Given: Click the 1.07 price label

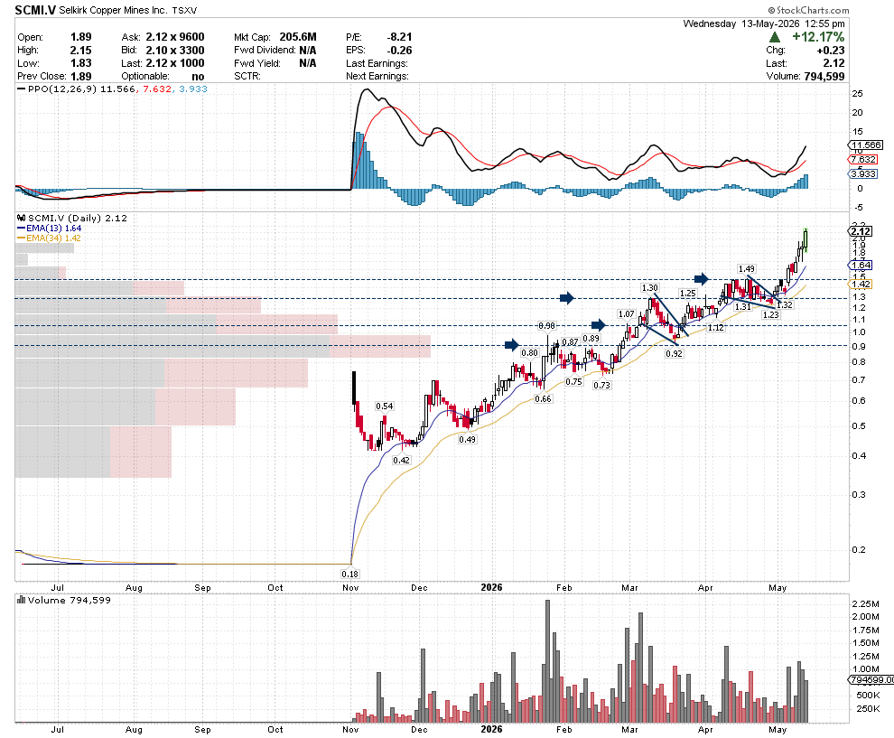Looking at the screenshot, I should coord(626,313).
